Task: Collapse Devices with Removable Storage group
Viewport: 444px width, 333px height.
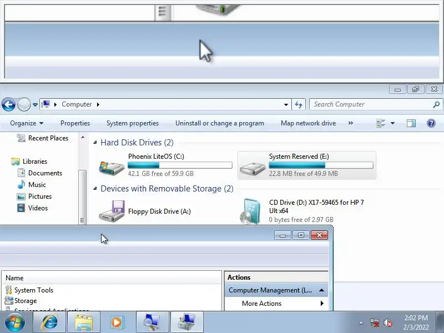Action: (95, 189)
